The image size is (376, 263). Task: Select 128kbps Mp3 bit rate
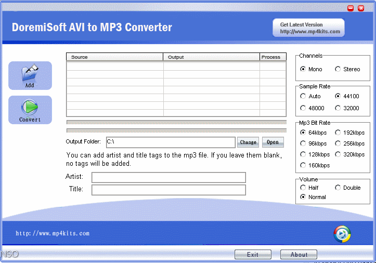[303, 154]
